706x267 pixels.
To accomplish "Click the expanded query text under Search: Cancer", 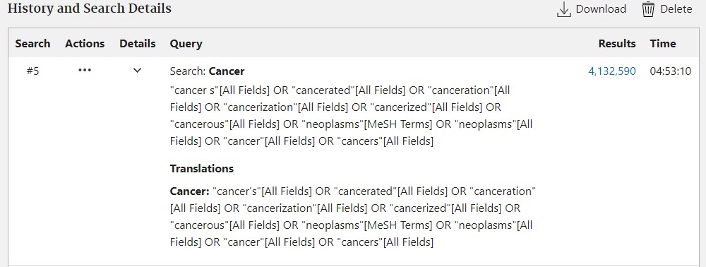I will point(351,116).
